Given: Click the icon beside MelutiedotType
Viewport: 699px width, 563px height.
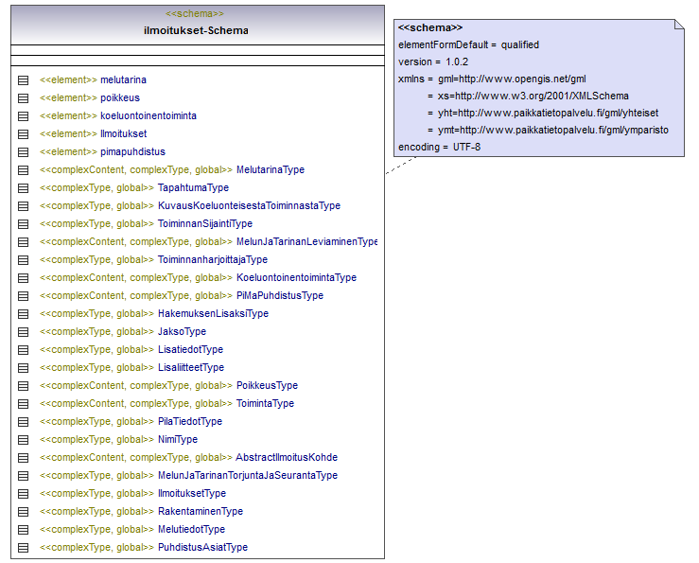Looking at the screenshot, I should pos(24,530).
